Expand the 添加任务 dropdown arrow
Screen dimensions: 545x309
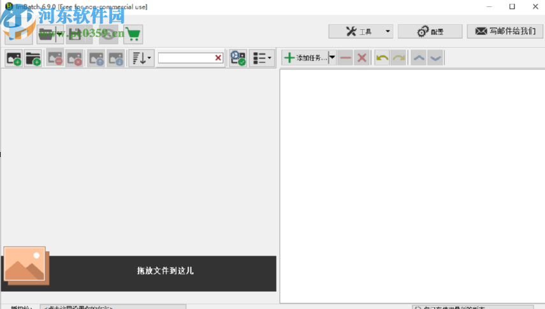(x=332, y=58)
